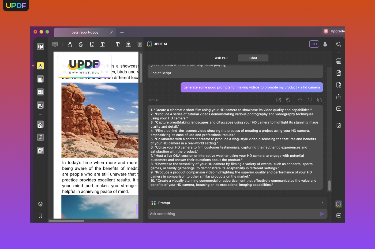Rename the tab with the pencil icon
The image size is (375, 249).
click(111, 32)
